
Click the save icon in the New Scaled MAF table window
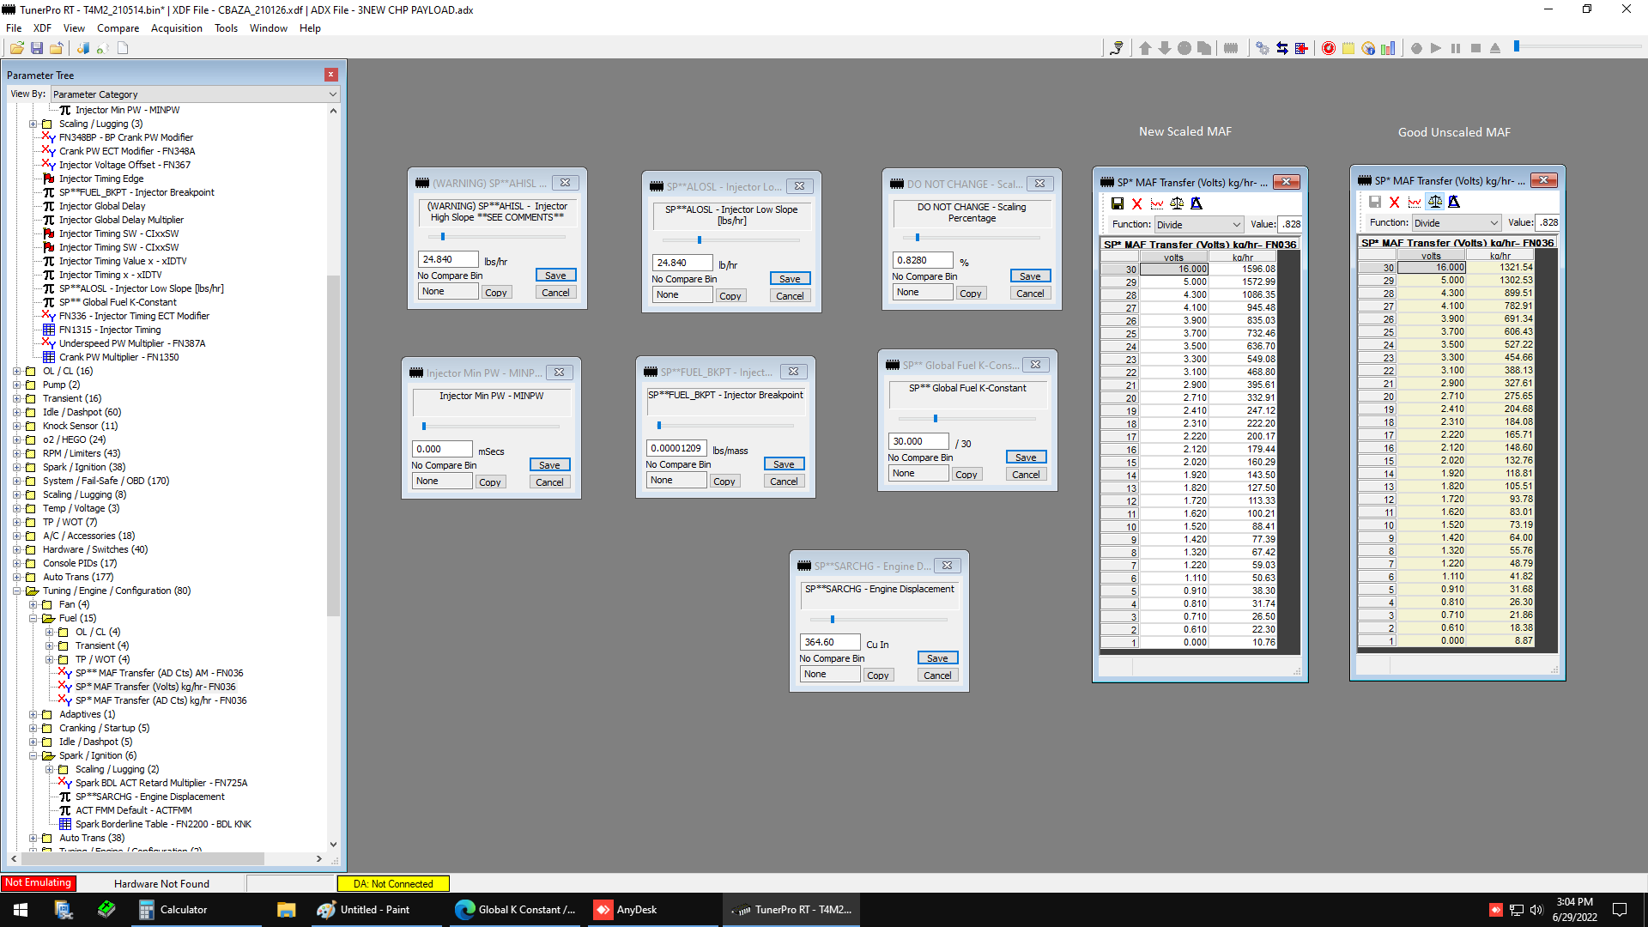1117,203
